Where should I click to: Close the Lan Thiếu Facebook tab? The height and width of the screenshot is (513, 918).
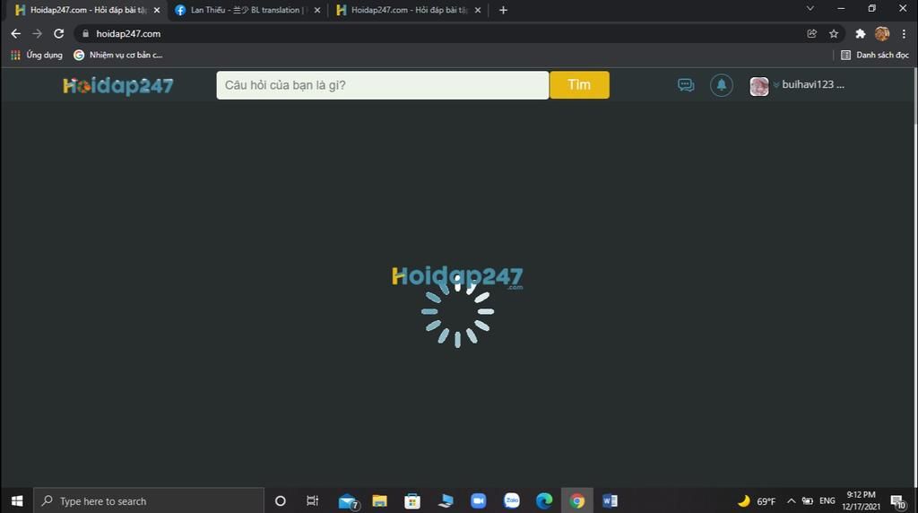point(317,10)
